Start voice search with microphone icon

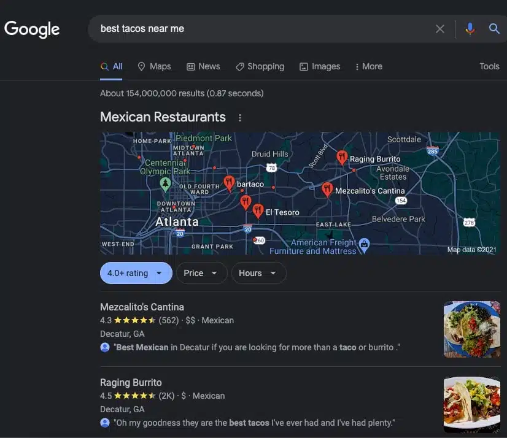click(470, 29)
